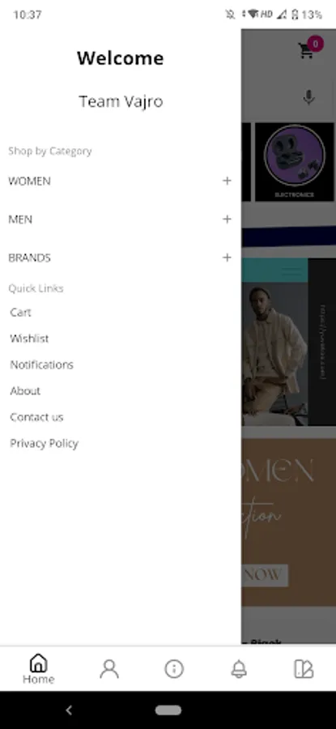
Task: Open Wishlist from Quick Links
Action: tap(29, 339)
